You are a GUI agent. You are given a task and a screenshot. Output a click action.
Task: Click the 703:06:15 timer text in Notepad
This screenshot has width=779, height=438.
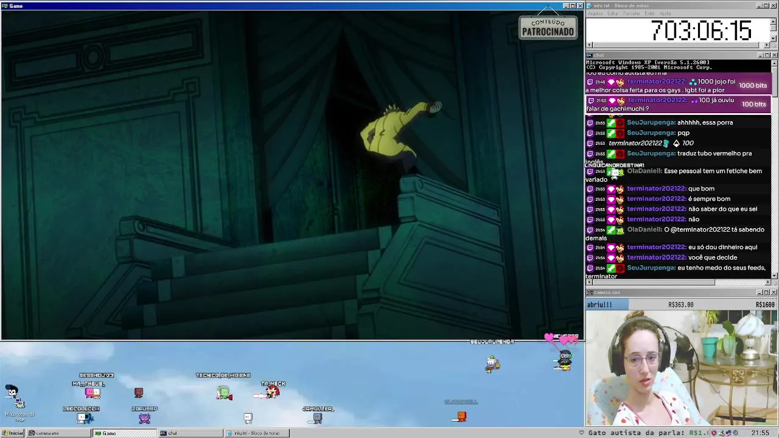[x=701, y=30]
